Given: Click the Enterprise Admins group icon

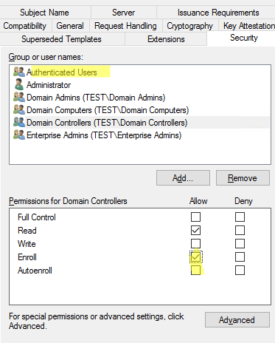Looking at the screenshot, I should tap(19, 135).
